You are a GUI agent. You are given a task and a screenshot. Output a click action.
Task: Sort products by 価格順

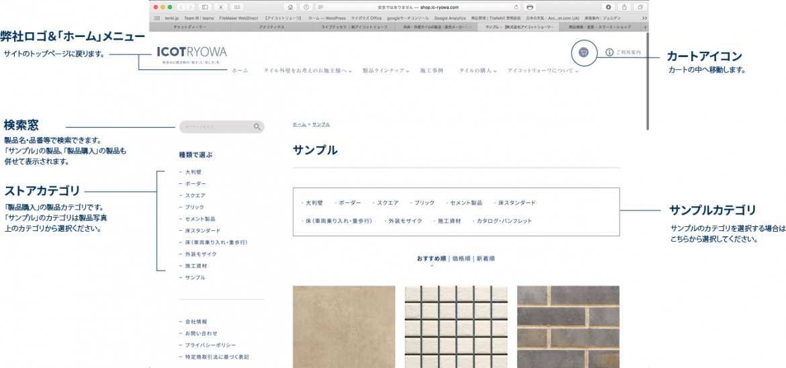(x=461, y=259)
